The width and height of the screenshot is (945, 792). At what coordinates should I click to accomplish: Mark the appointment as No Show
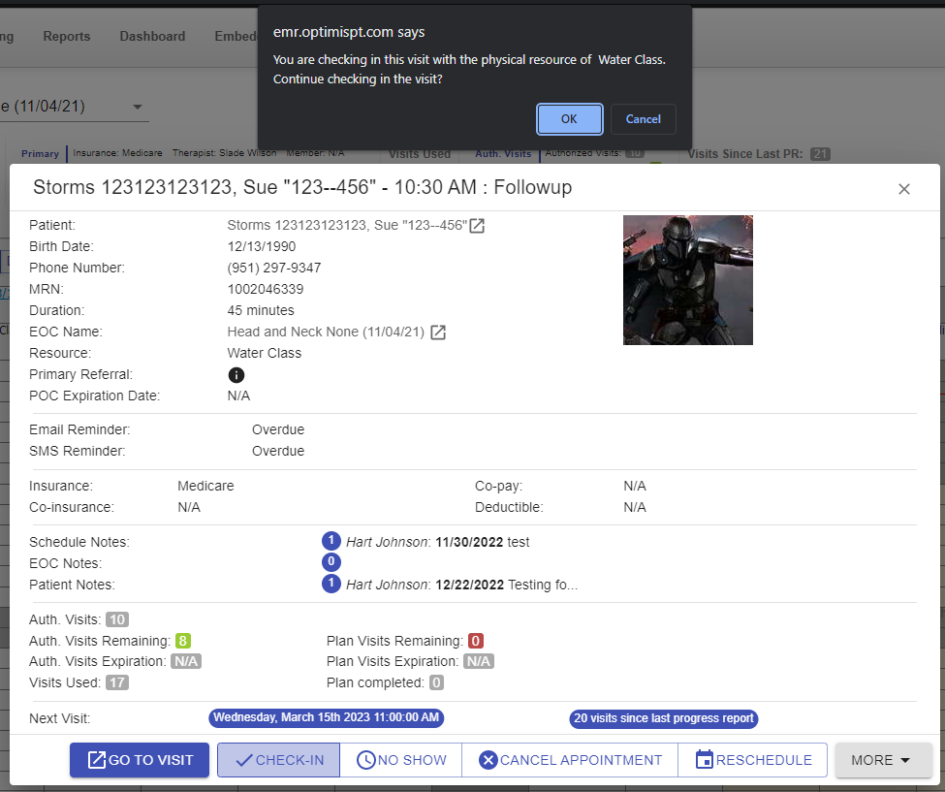pyautogui.click(x=401, y=760)
